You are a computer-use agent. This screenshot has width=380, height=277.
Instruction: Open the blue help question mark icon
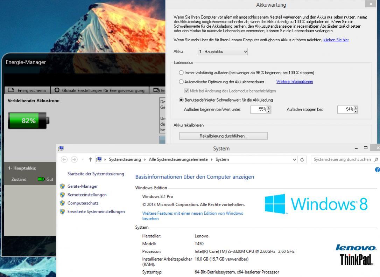tap(377, 170)
